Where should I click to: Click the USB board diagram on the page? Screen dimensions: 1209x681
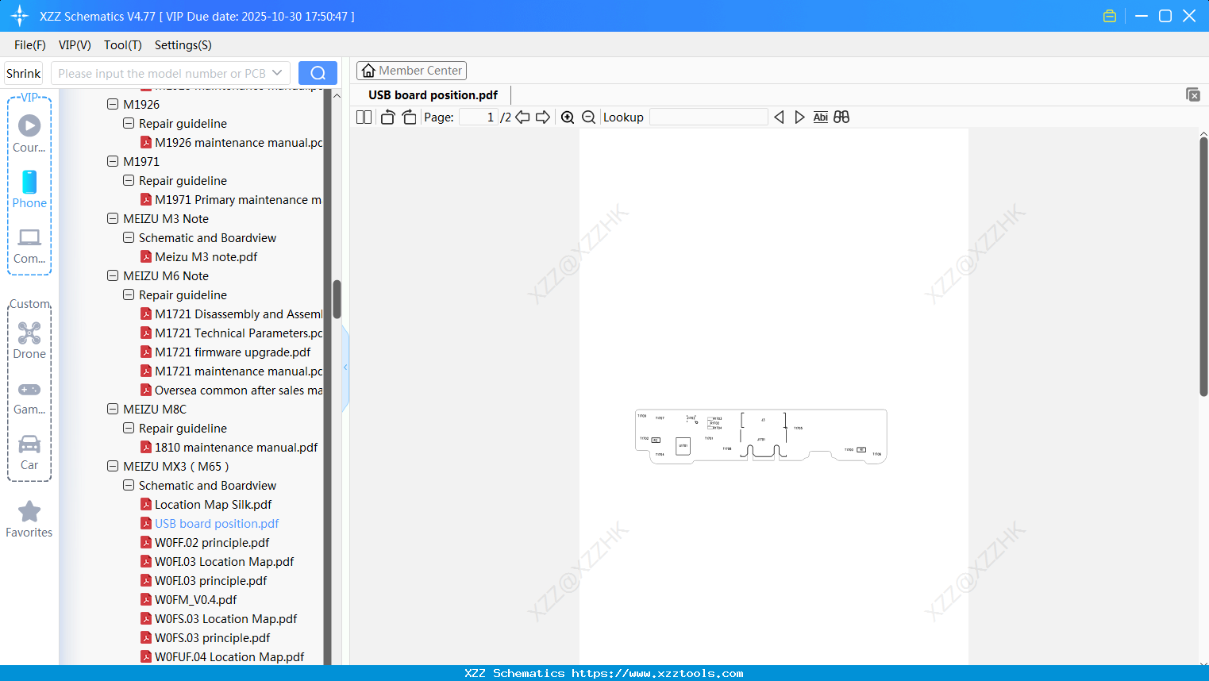(761, 437)
